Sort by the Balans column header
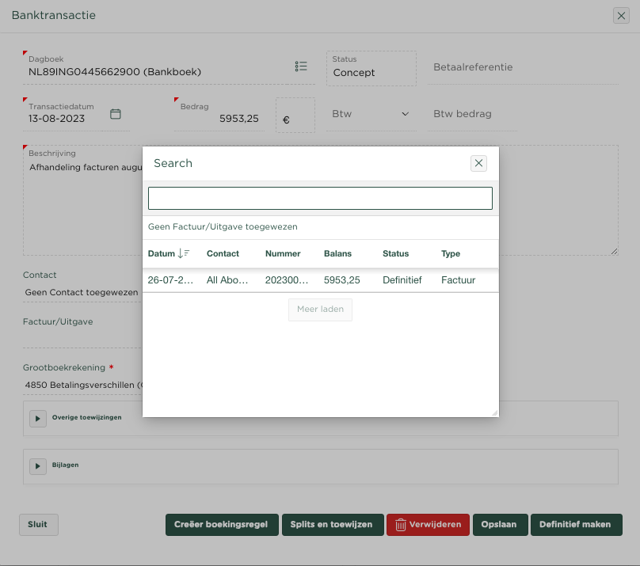This screenshot has height=566, width=640. (x=338, y=254)
